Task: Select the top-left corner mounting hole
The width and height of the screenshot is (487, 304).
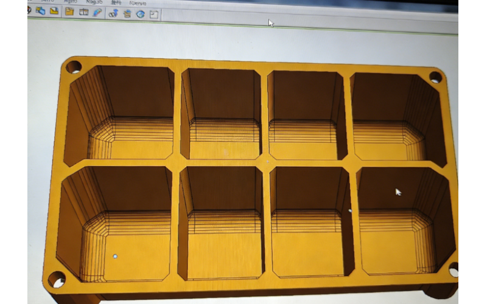Action: point(74,66)
